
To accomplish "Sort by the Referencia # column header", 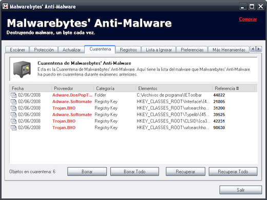I will pos(234,88).
